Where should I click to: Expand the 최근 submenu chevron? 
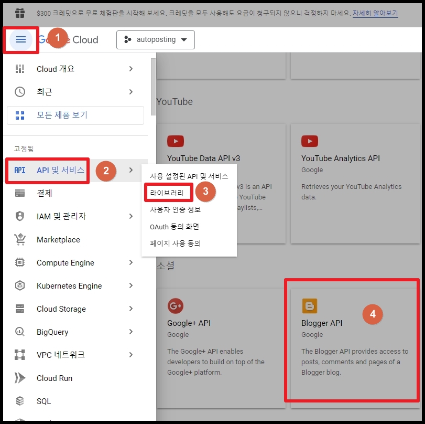click(131, 92)
